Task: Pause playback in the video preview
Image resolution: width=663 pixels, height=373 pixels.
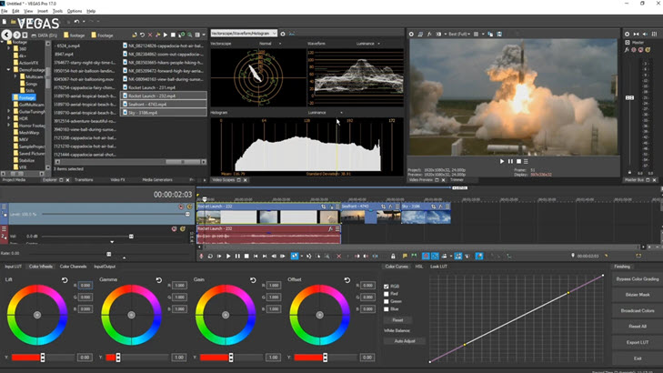Action: coord(510,161)
